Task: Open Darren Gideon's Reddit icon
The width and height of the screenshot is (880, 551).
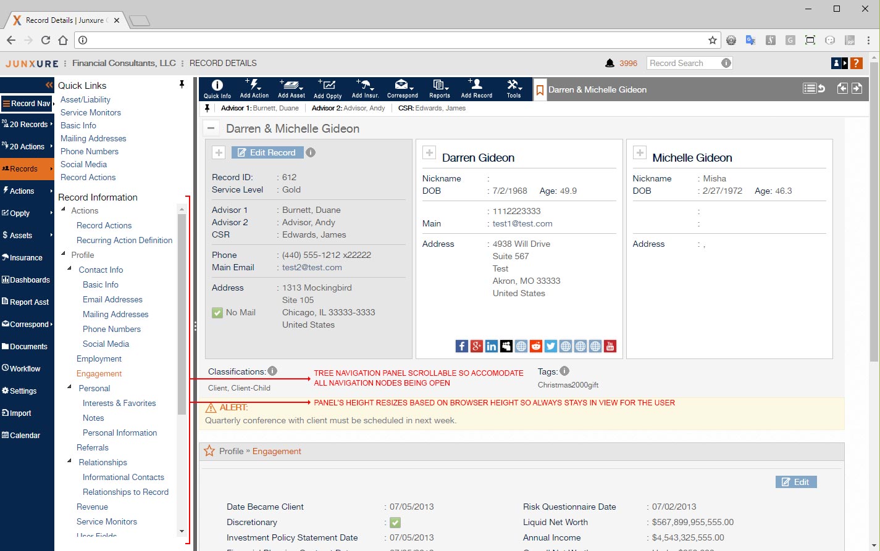Action: click(x=535, y=346)
